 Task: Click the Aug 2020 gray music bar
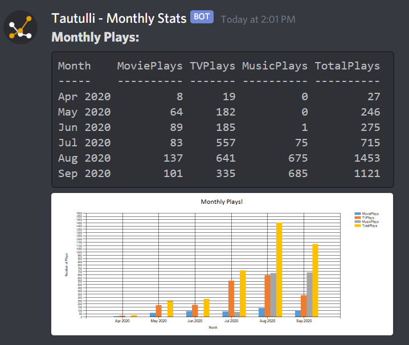click(273, 295)
